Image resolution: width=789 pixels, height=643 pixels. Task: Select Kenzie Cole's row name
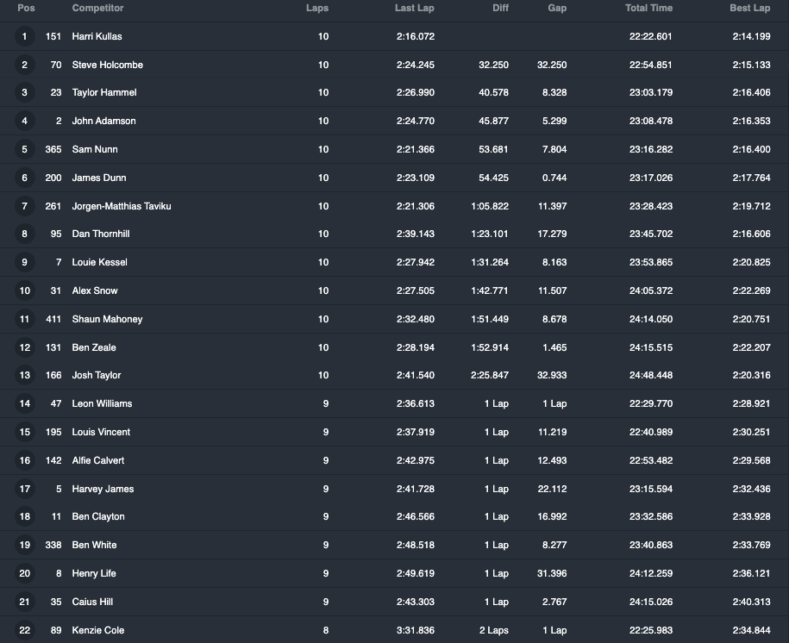point(97,630)
